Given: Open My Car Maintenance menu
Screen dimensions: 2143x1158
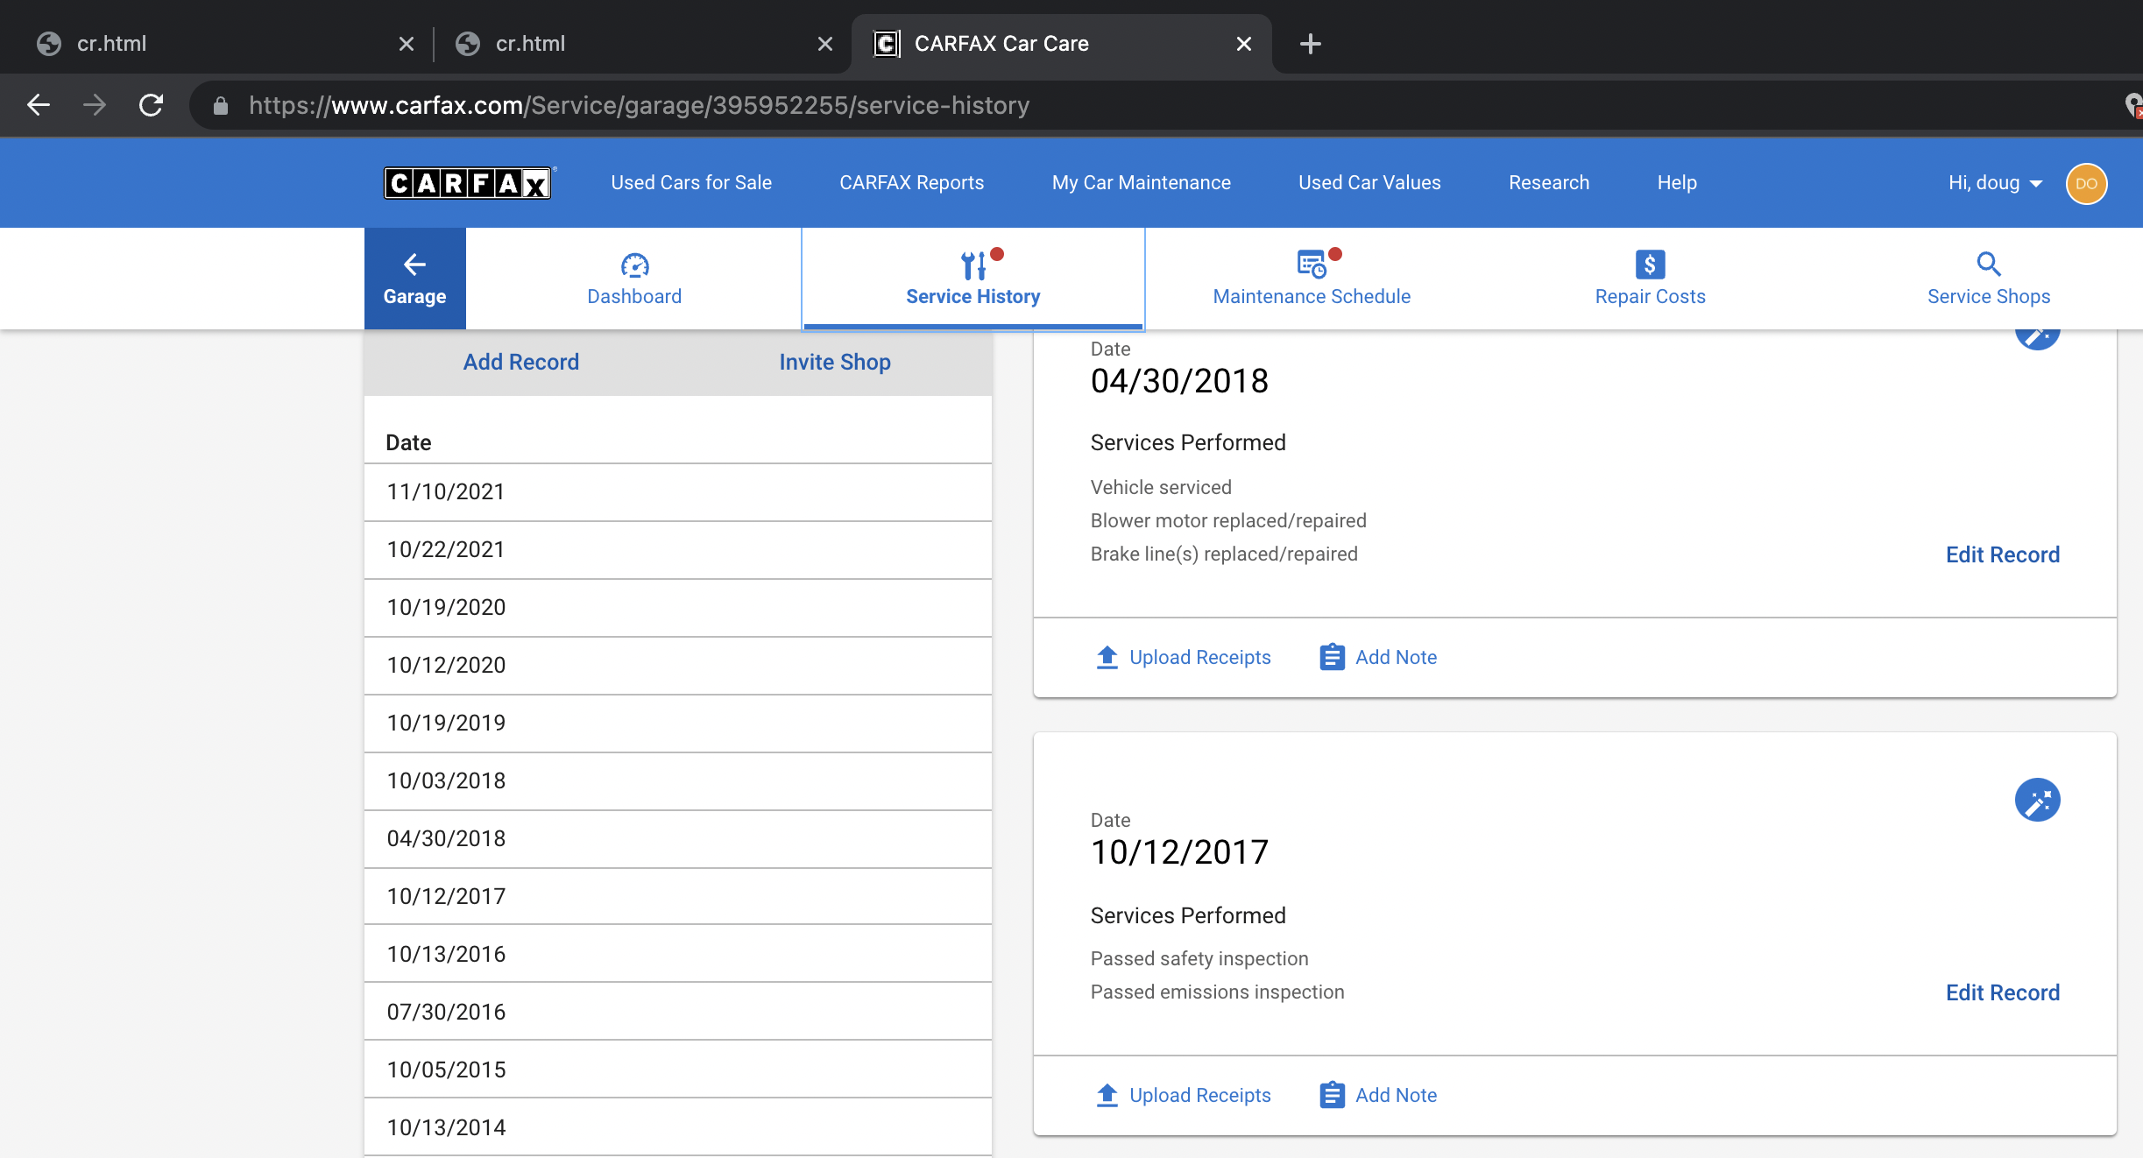Looking at the screenshot, I should 1142,182.
